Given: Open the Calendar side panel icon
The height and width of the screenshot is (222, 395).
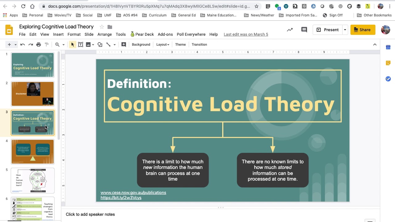Looking at the screenshot, I should point(388,47).
